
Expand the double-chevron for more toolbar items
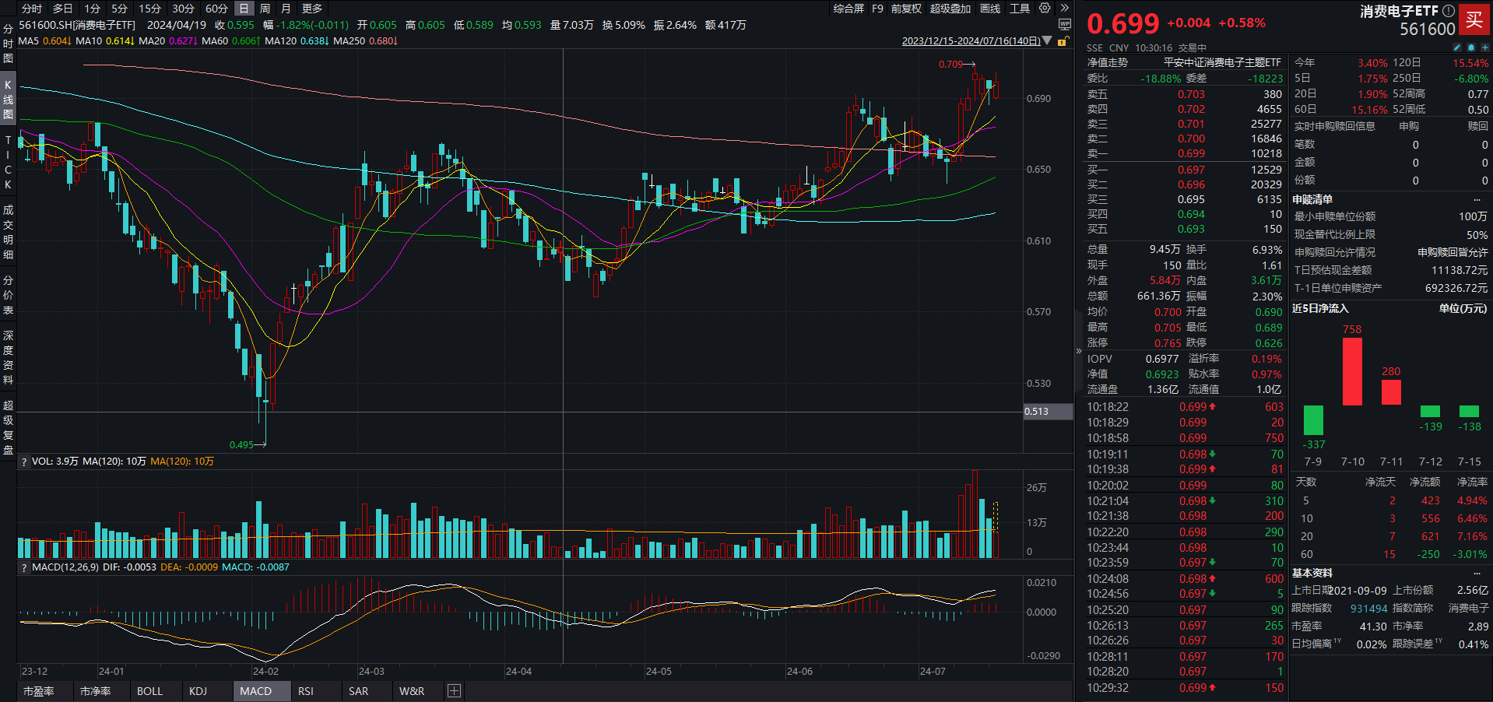(x=1065, y=9)
